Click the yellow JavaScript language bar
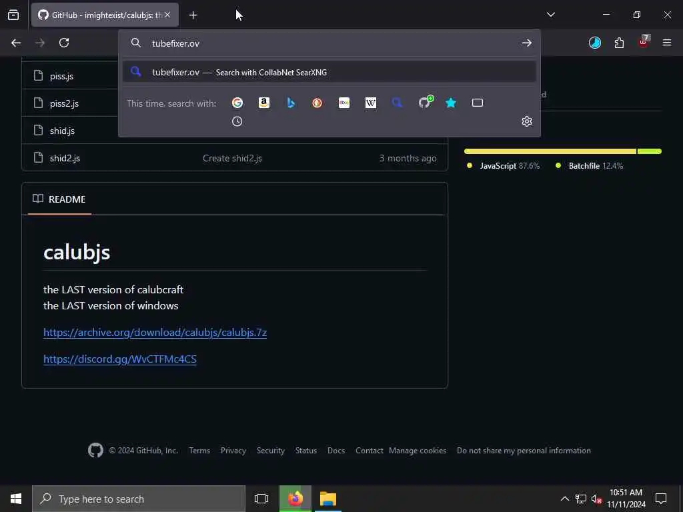 550,151
